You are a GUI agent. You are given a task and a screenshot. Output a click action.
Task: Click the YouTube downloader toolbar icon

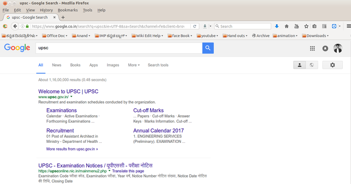[297, 26]
